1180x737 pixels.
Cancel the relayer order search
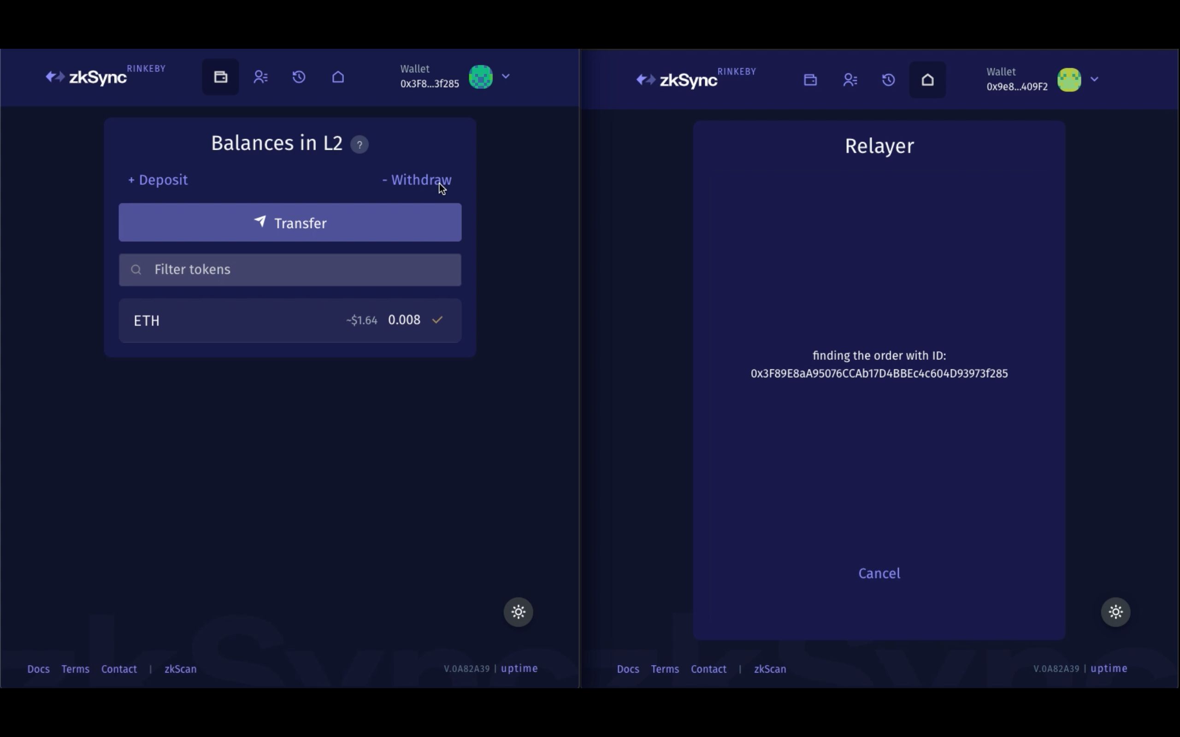tap(879, 572)
